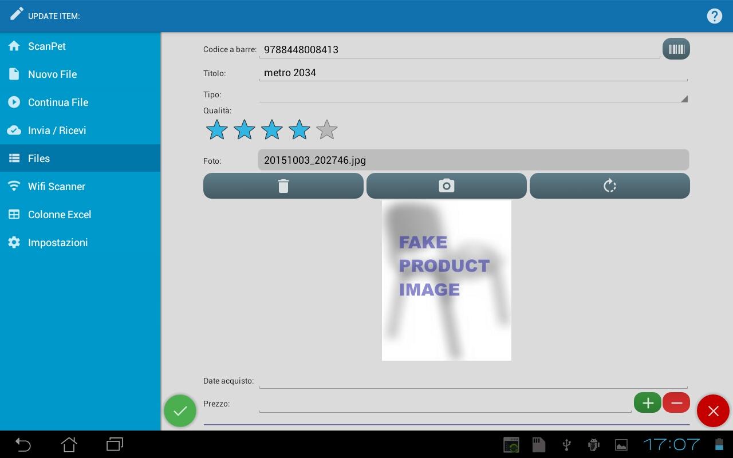
Task: Tap the fake product image thumbnail
Action: tap(447, 281)
